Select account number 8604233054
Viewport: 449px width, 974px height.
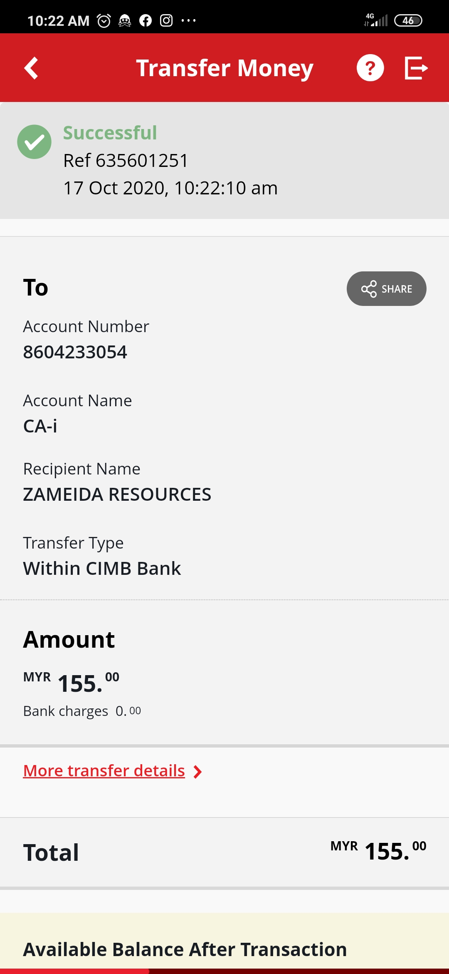coord(75,352)
